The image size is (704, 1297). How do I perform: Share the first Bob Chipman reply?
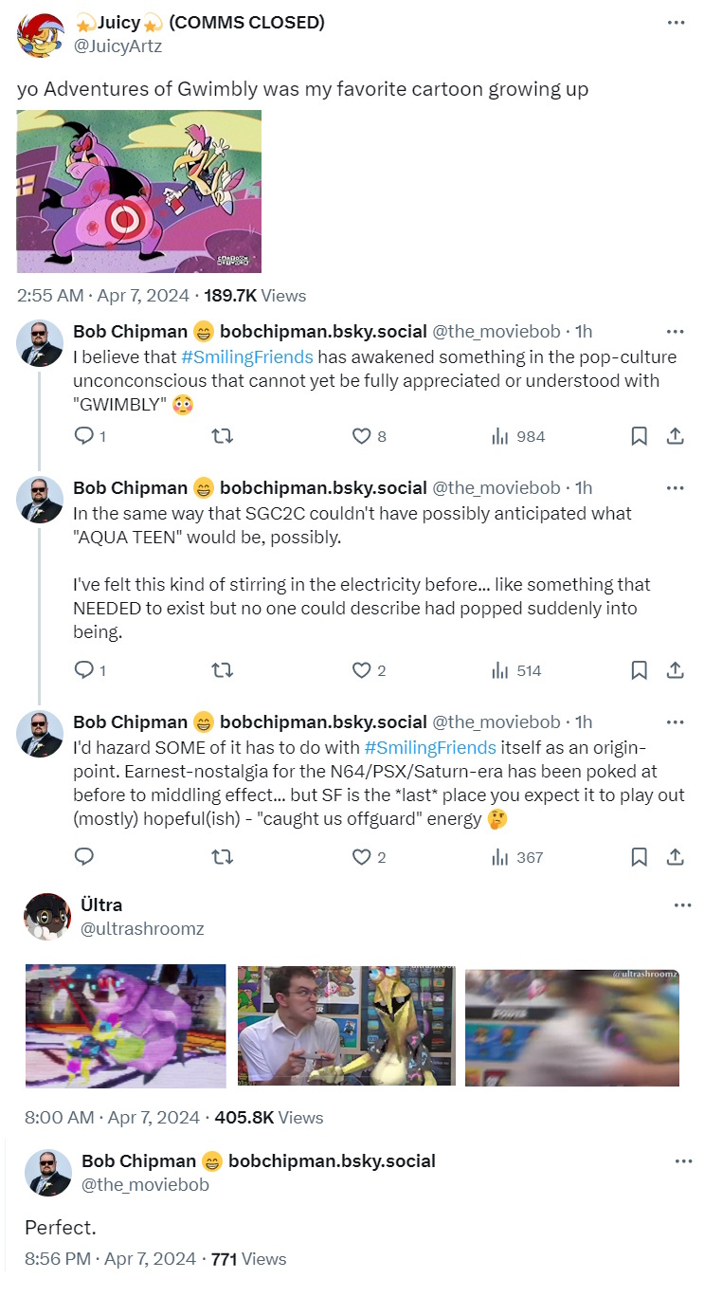tap(676, 436)
